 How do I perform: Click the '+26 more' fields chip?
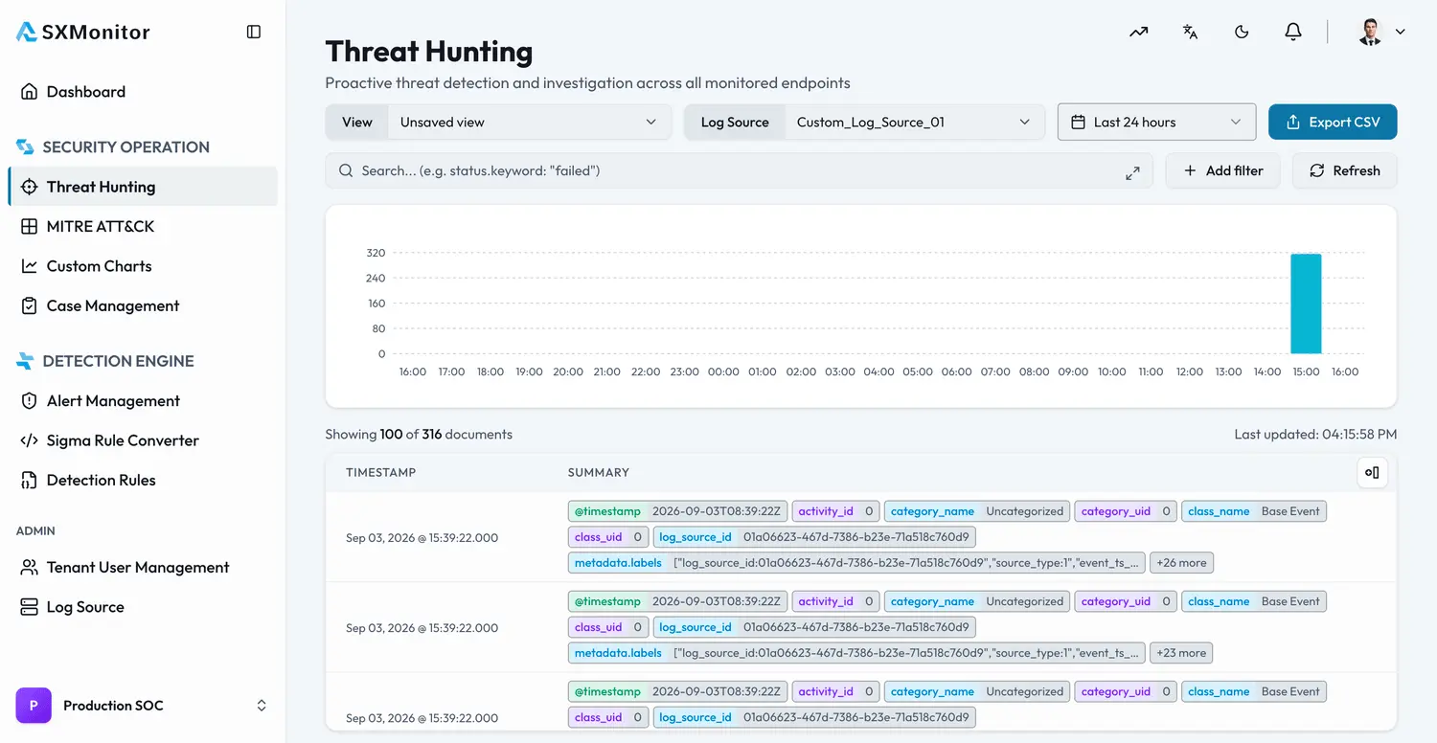point(1181,563)
